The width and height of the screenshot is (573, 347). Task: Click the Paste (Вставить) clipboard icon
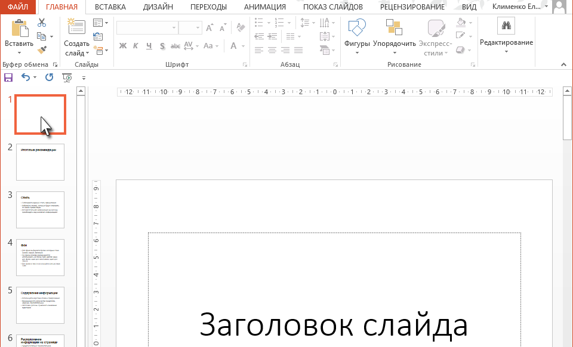(x=20, y=29)
